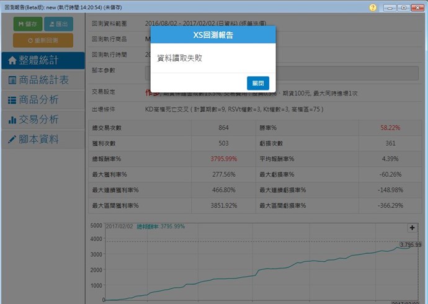Click the plus icon on the chart
The height and width of the screenshot is (304, 428).
412,228
